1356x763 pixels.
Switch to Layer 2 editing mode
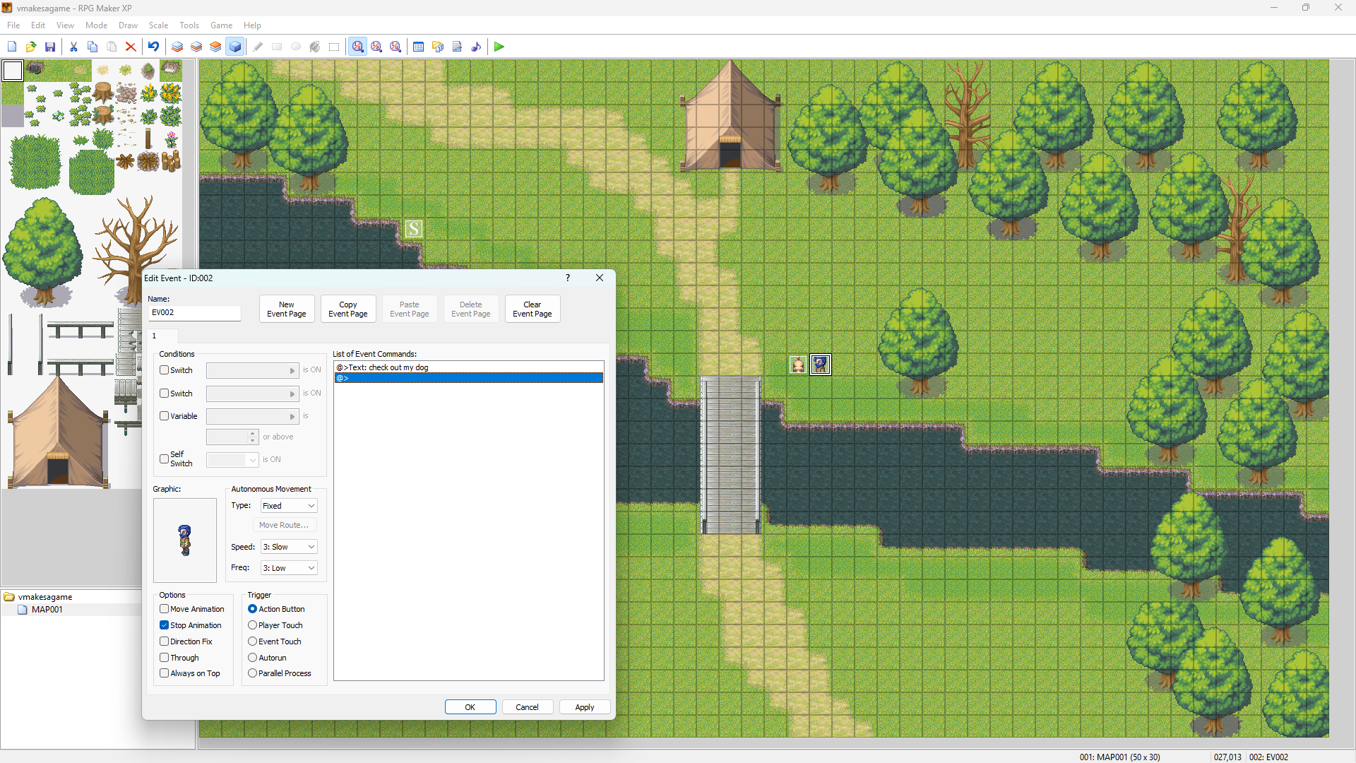coord(196,47)
